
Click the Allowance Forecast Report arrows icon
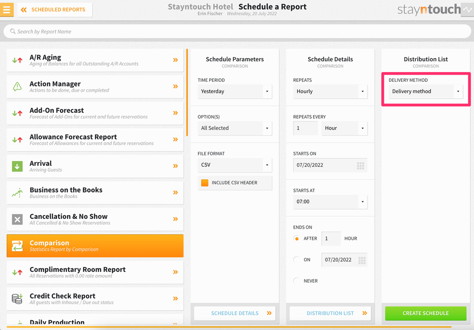coord(17,140)
